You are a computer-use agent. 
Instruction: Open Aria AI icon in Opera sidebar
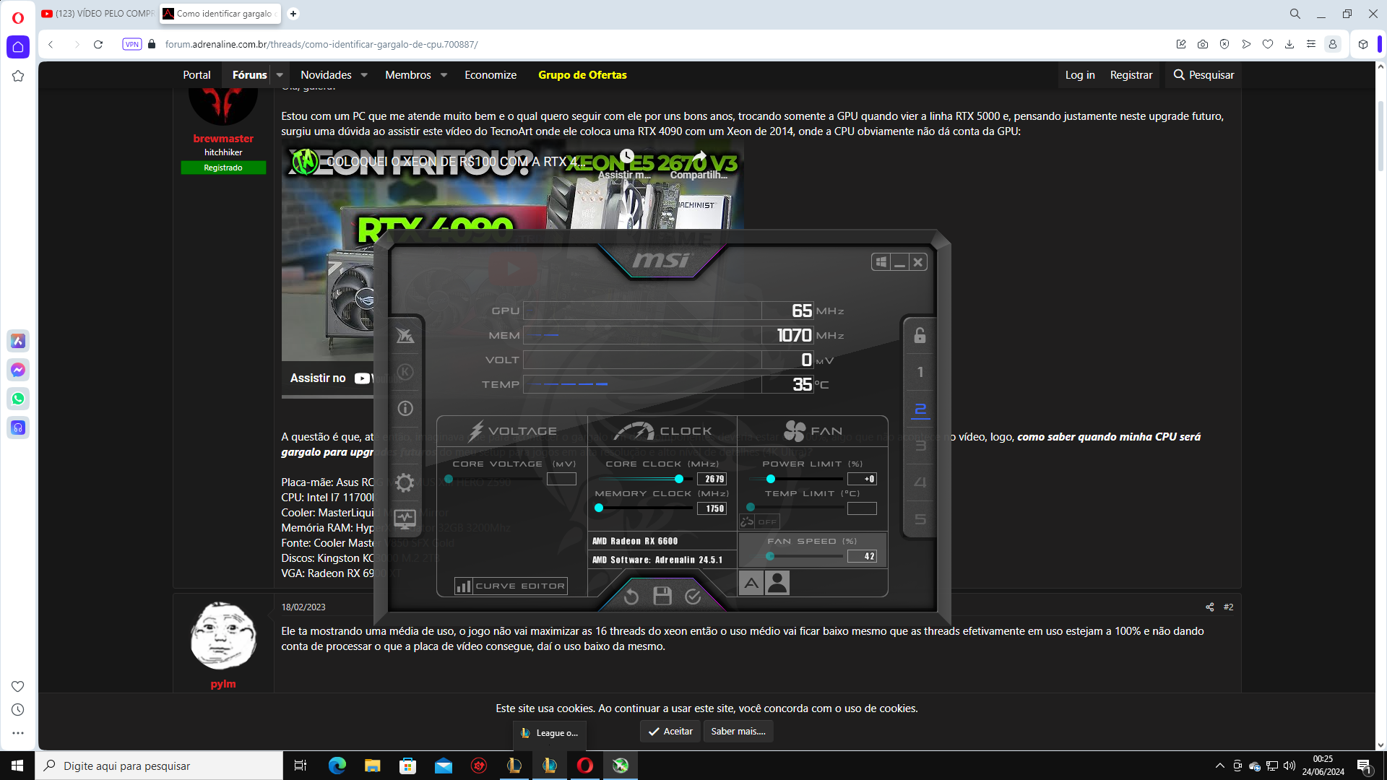point(18,341)
